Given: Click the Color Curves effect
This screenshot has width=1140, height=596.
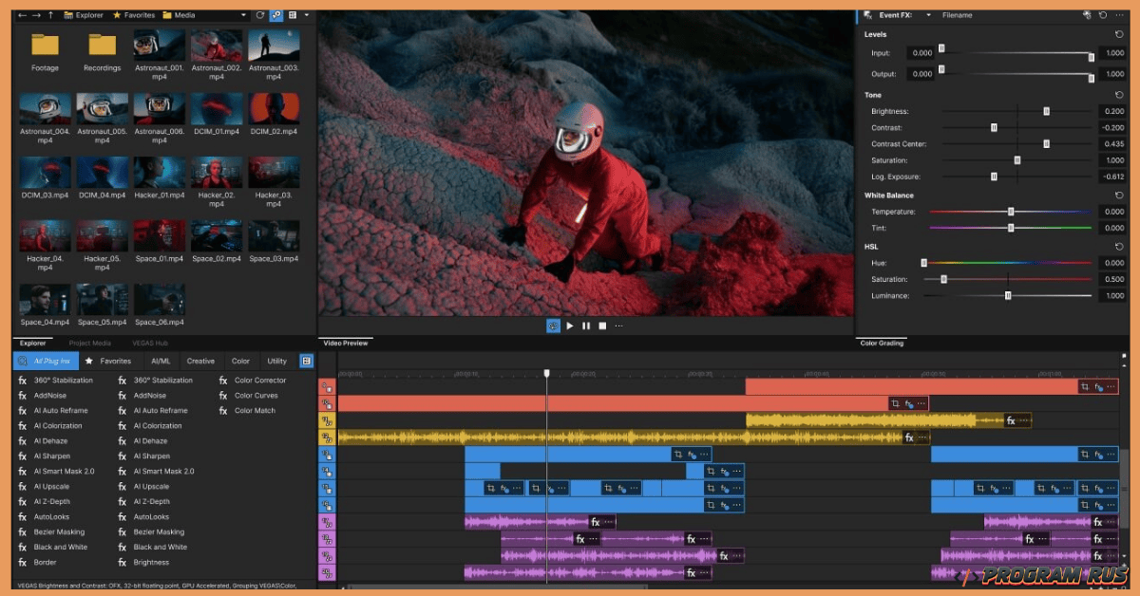Looking at the screenshot, I should point(254,395).
